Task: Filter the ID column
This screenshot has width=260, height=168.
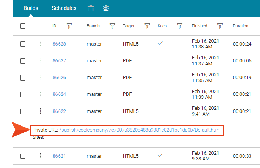Action: [x=69, y=26]
